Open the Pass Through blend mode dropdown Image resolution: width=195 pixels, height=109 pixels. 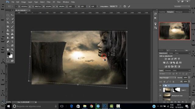click(168, 78)
